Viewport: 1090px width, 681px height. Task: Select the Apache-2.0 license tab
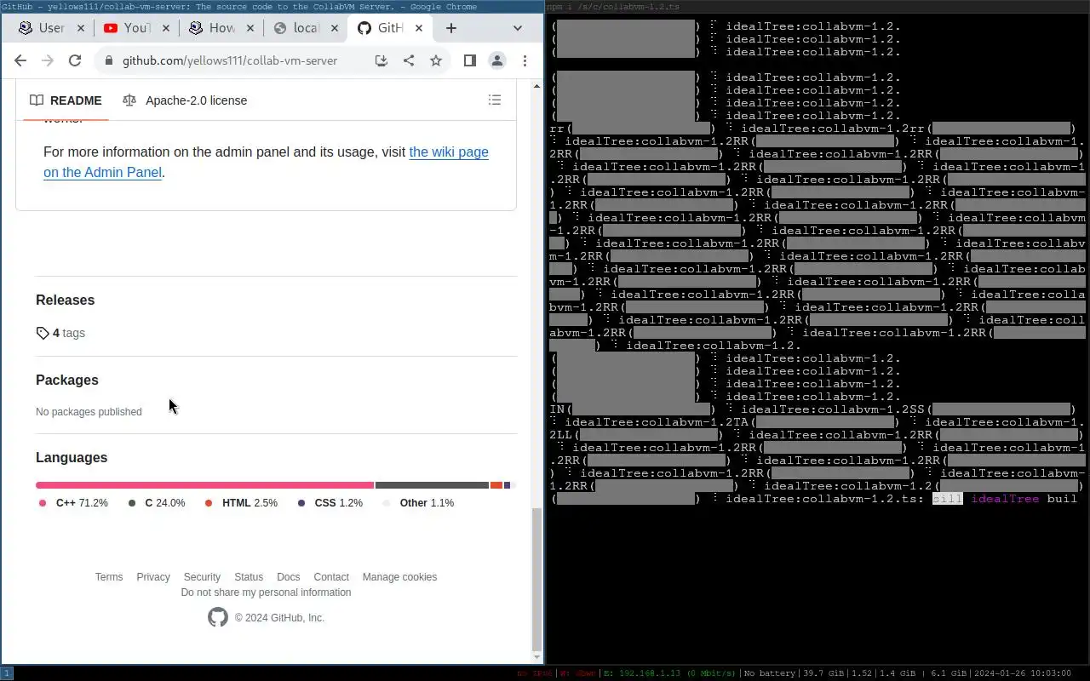pyautogui.click(x=185, y=100)
